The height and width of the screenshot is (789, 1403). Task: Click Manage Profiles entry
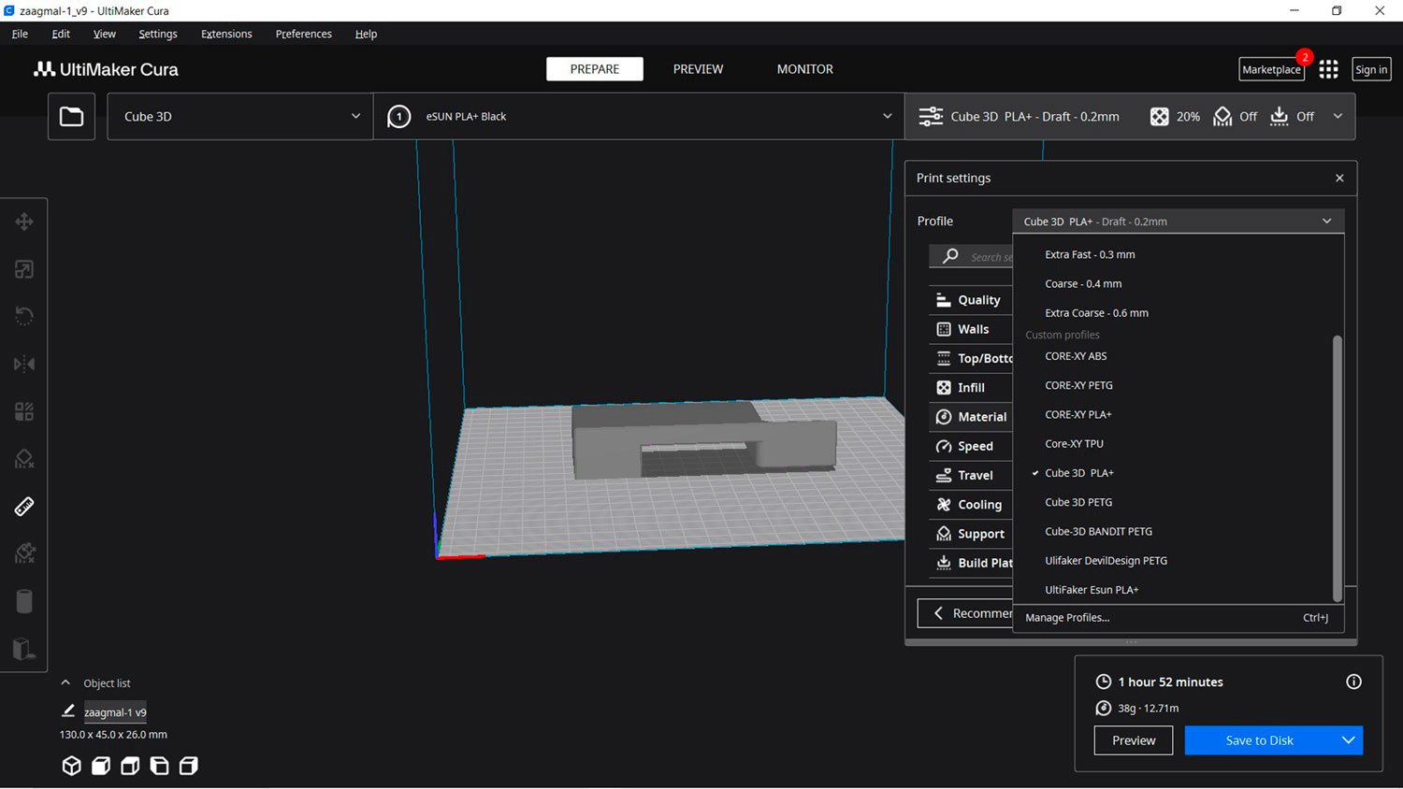tap(1067, 618)
